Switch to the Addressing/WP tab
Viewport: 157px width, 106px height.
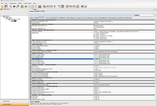pos(53,18)
